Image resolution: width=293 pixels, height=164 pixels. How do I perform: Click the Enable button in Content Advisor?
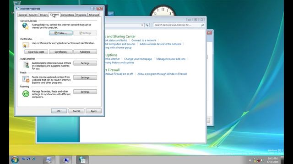click(x=61, y=33)
